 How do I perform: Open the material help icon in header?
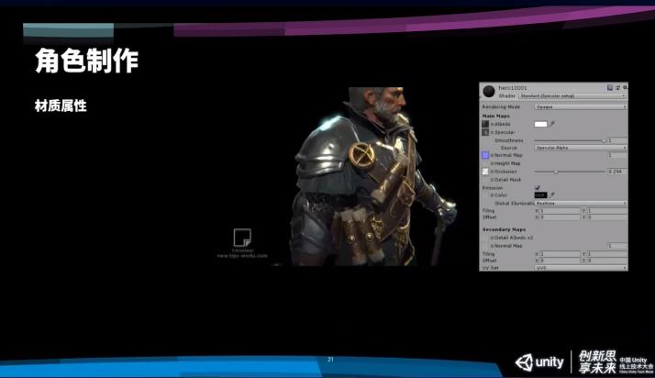pos(609,87)
